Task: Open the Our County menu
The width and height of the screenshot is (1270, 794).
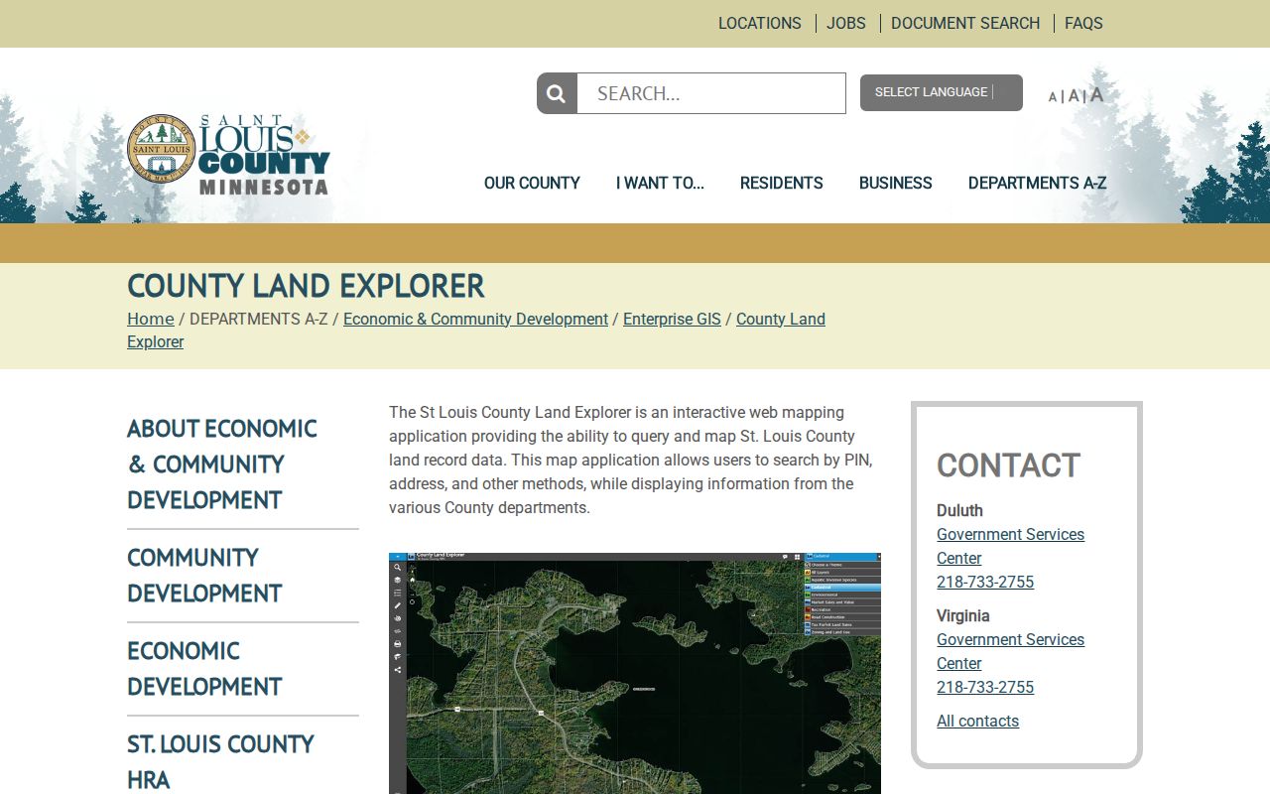Action: coord(532,183)
